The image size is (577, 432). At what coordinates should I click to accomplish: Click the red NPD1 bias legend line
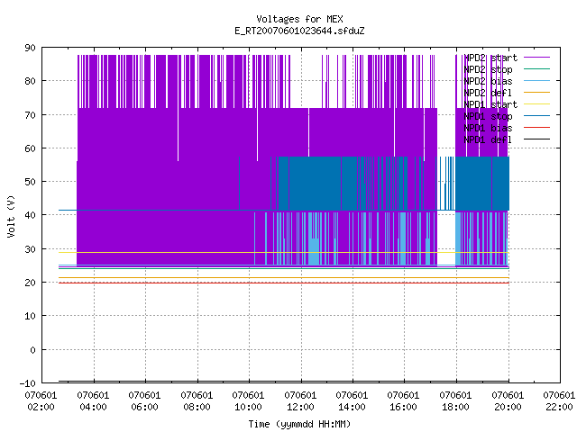(x=536, y=128)
